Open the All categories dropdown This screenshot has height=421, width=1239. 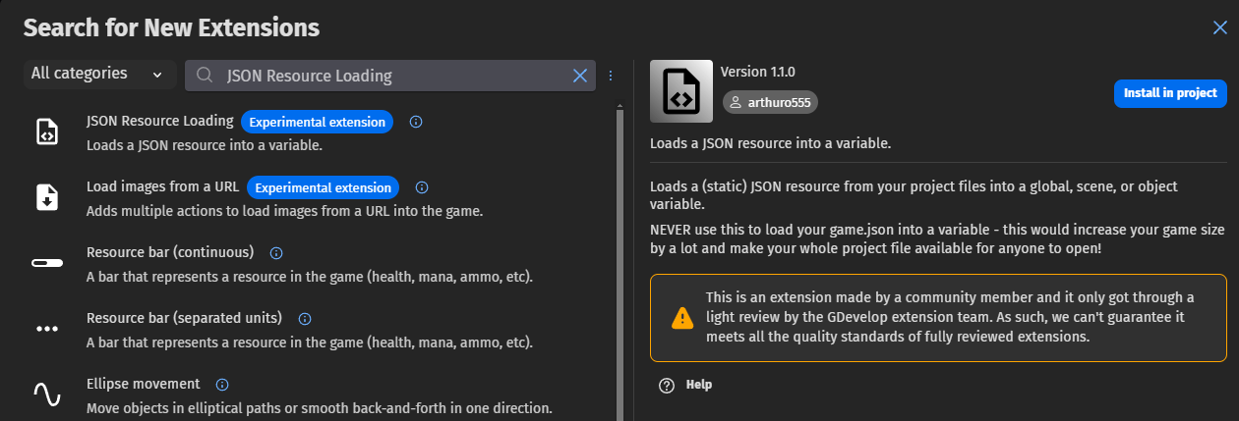[99, 74]
